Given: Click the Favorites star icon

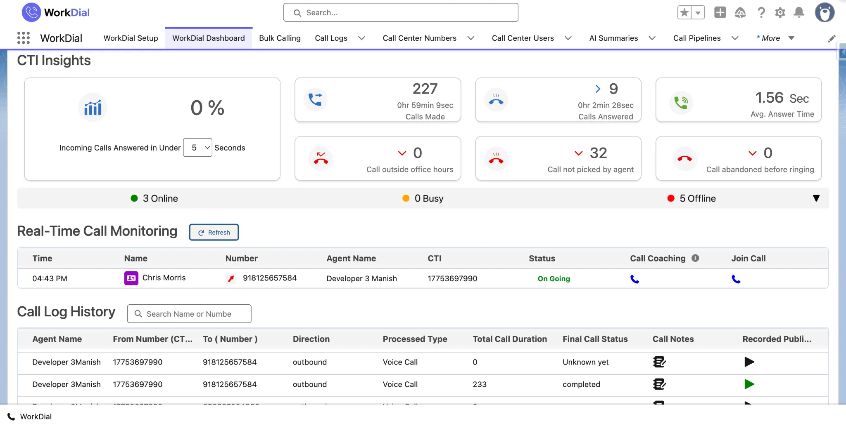Looking at the screenshot, I should point(684,12).
